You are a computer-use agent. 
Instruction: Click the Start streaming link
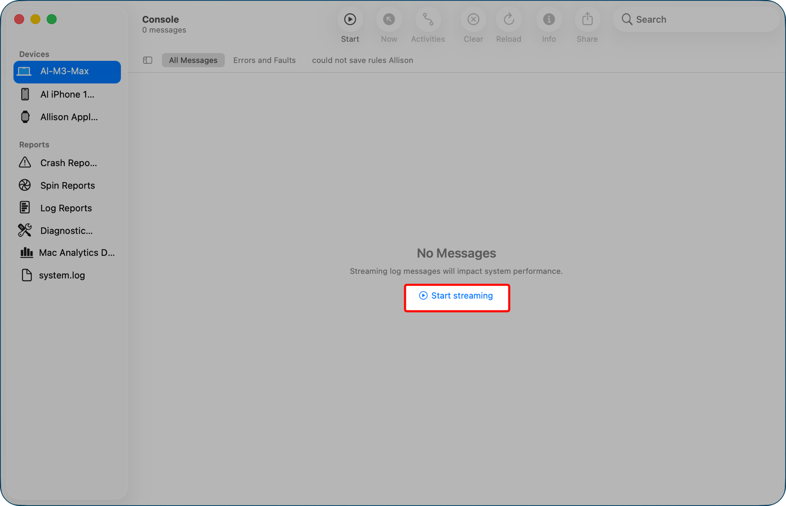[456, 296]
